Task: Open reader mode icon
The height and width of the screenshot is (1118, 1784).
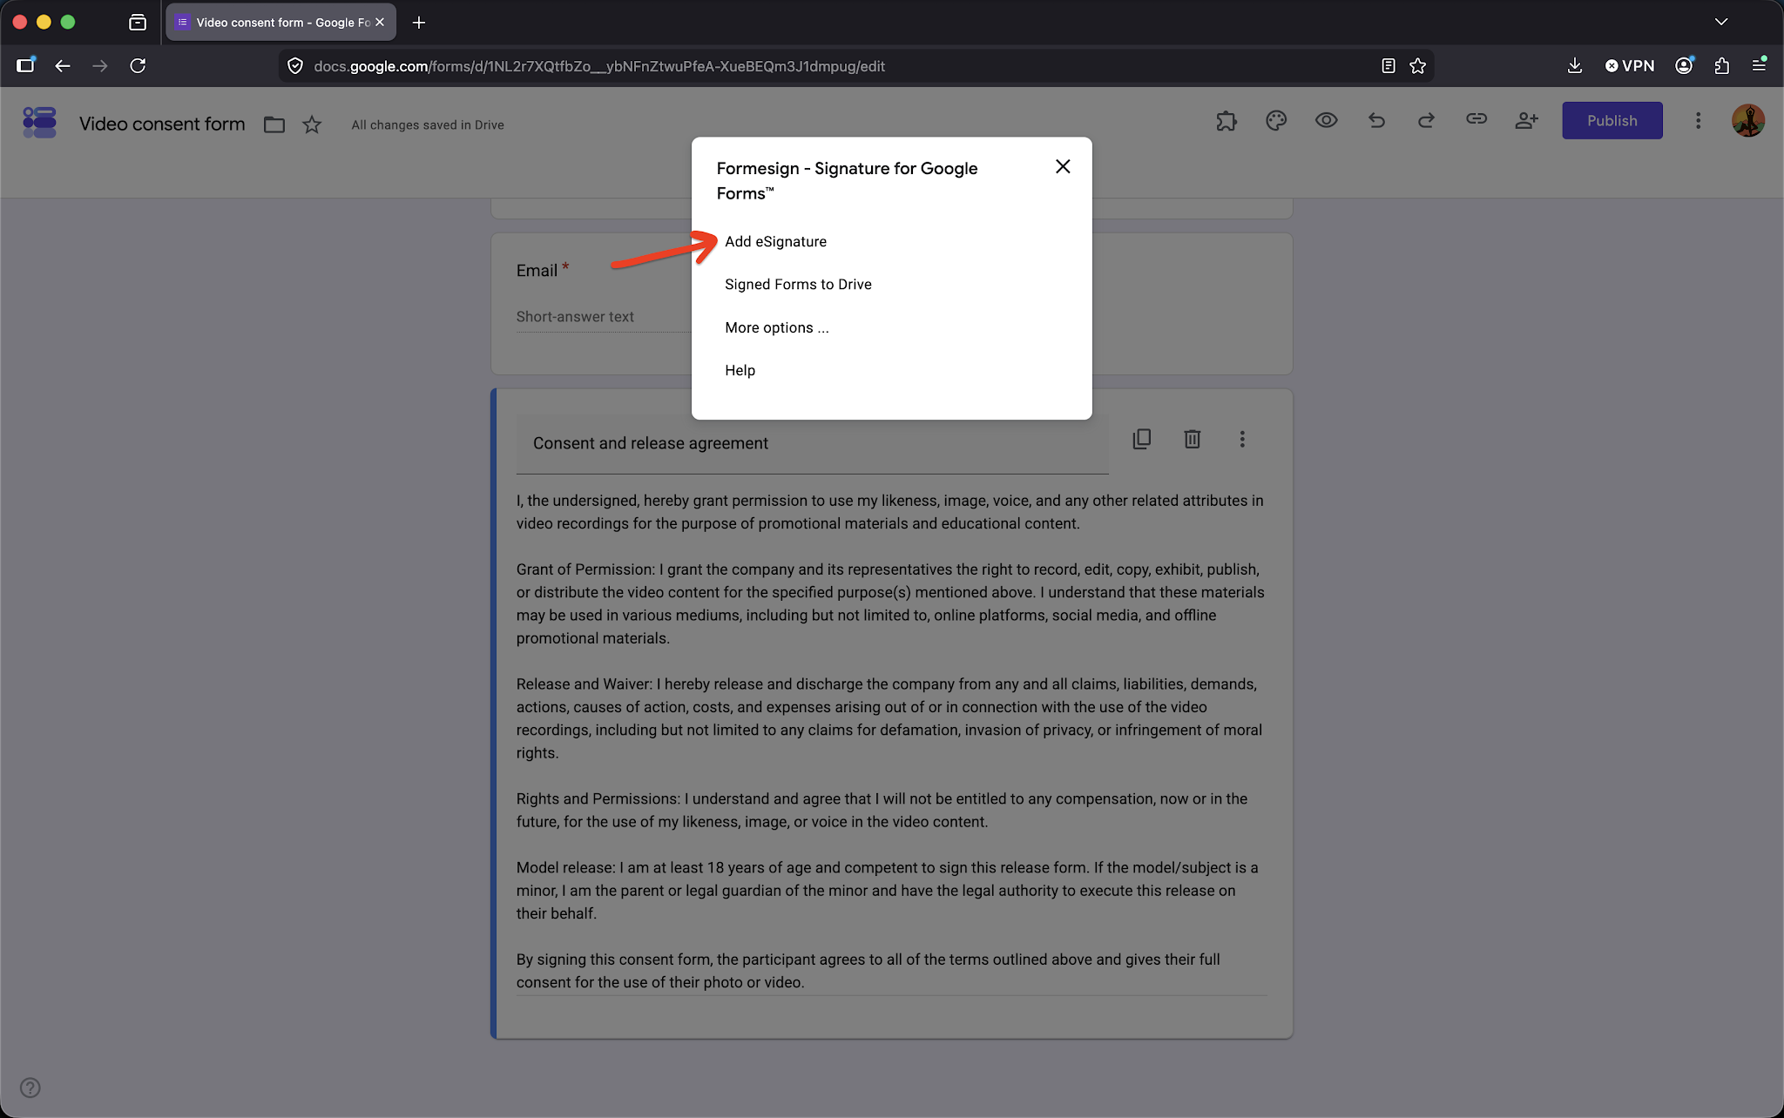Action: click(x=1389, y=66)
